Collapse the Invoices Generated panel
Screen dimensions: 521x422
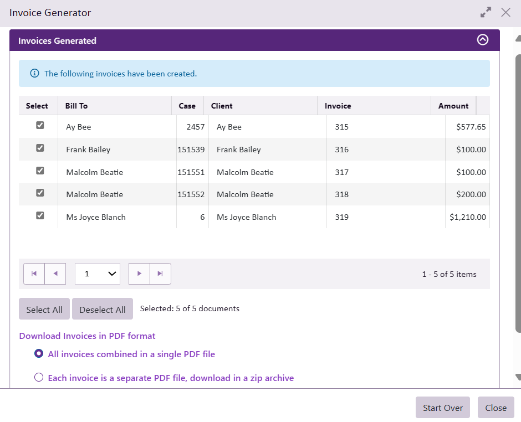point(483,40)
